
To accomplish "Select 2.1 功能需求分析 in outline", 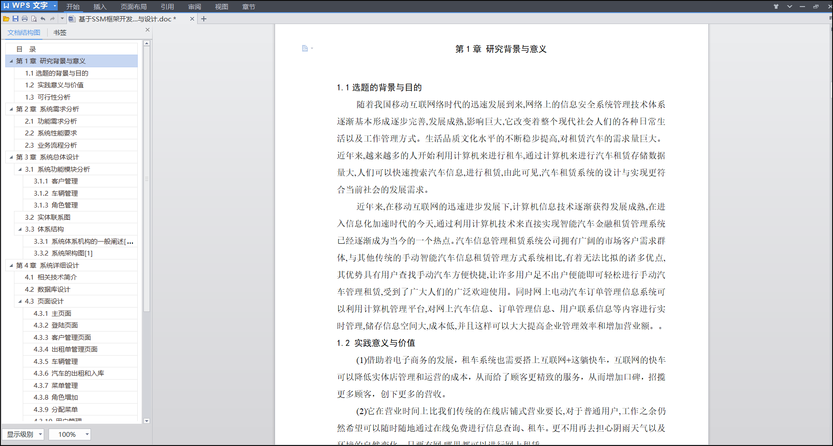I will (76, 121).
